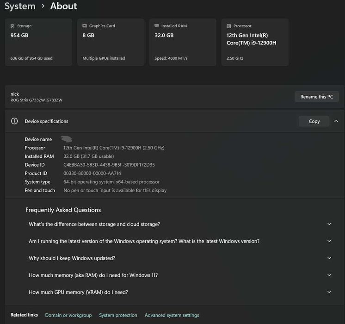Click the Pen and touch label

40,190
